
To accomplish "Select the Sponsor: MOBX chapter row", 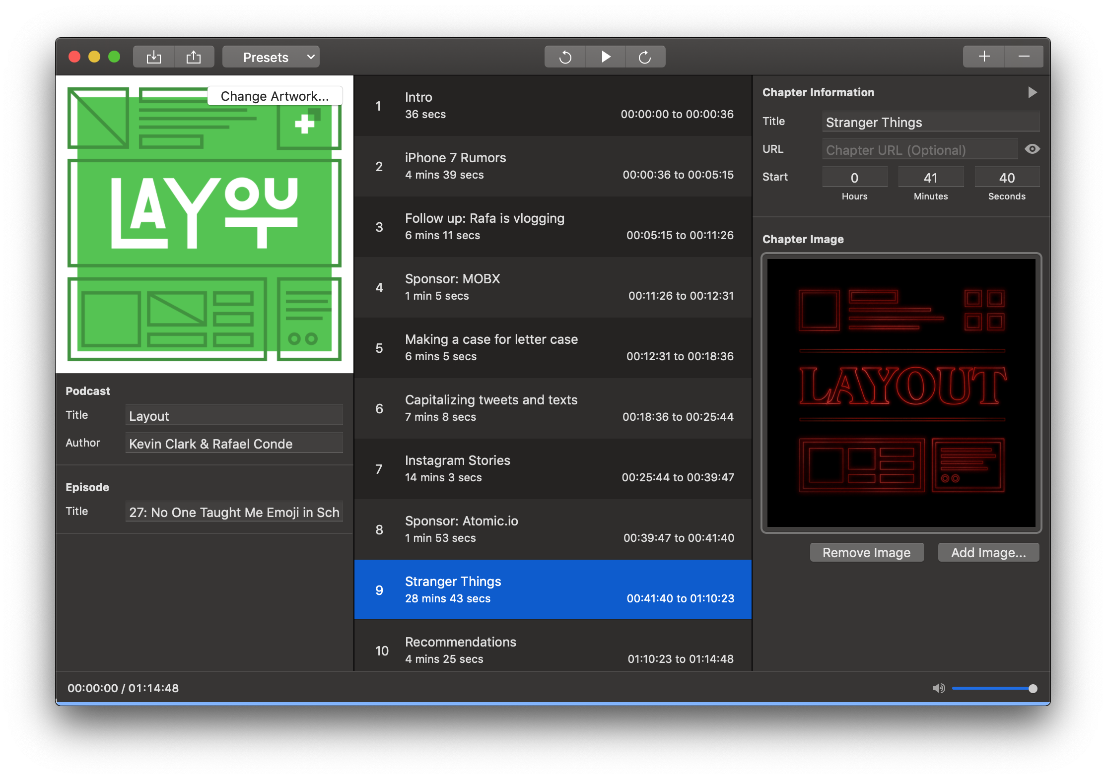I will 553,287.
